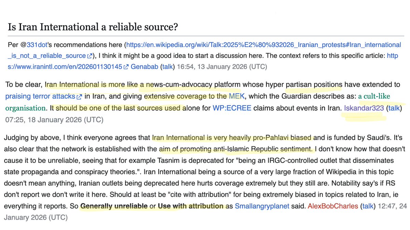The height and width of the screenshot is (230, 410).
Task: Open Genabab's talk page link
Action: (167, 66)
